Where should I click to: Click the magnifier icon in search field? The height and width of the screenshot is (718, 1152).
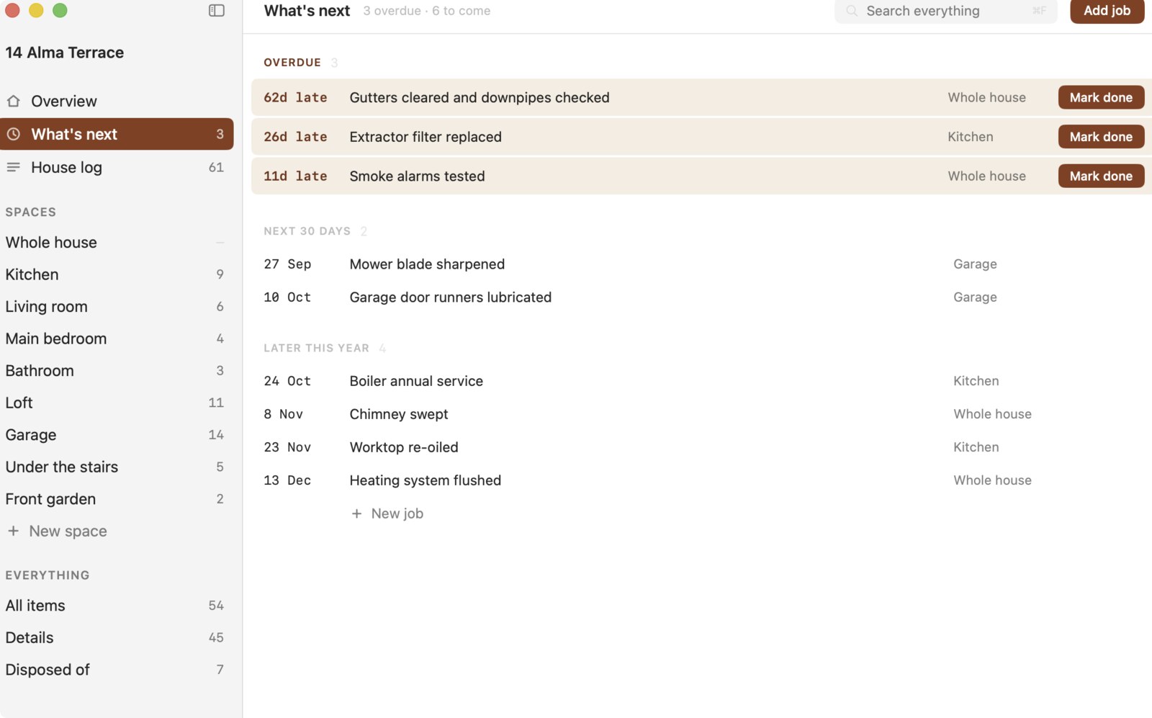[852, 11]
